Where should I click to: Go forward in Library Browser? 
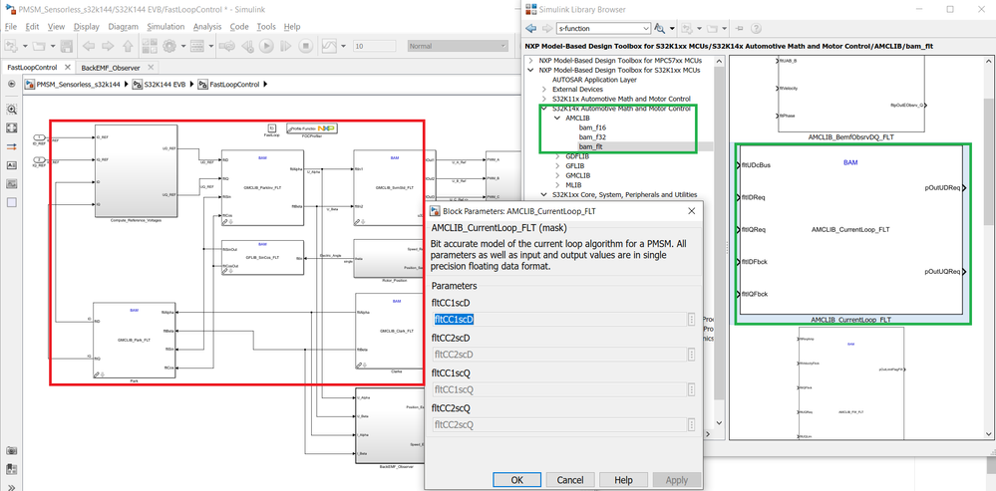pos(547,28)
